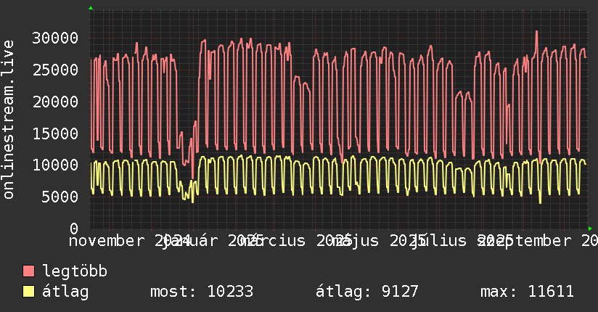Click the max: 11611 statistic

[527, 292]
